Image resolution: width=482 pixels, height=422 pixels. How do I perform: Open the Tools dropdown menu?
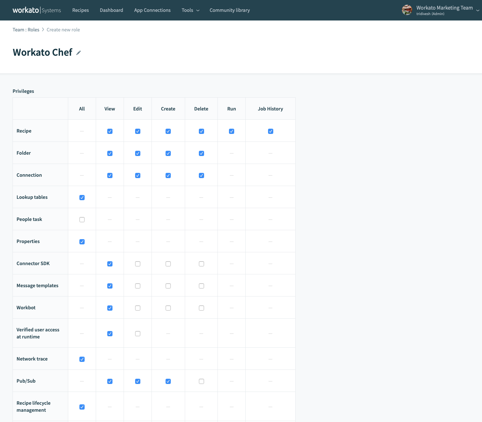[x=191, y=10]
